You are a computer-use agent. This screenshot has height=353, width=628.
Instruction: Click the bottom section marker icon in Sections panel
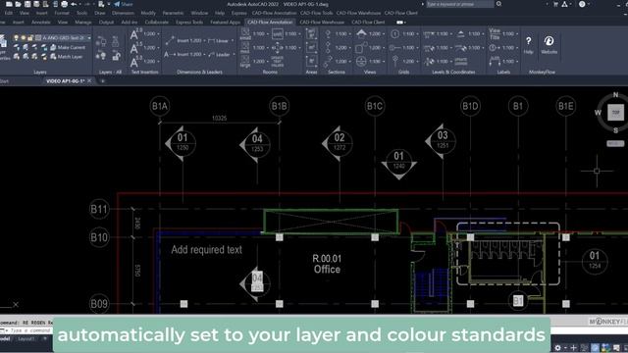(x=328, y=61)
